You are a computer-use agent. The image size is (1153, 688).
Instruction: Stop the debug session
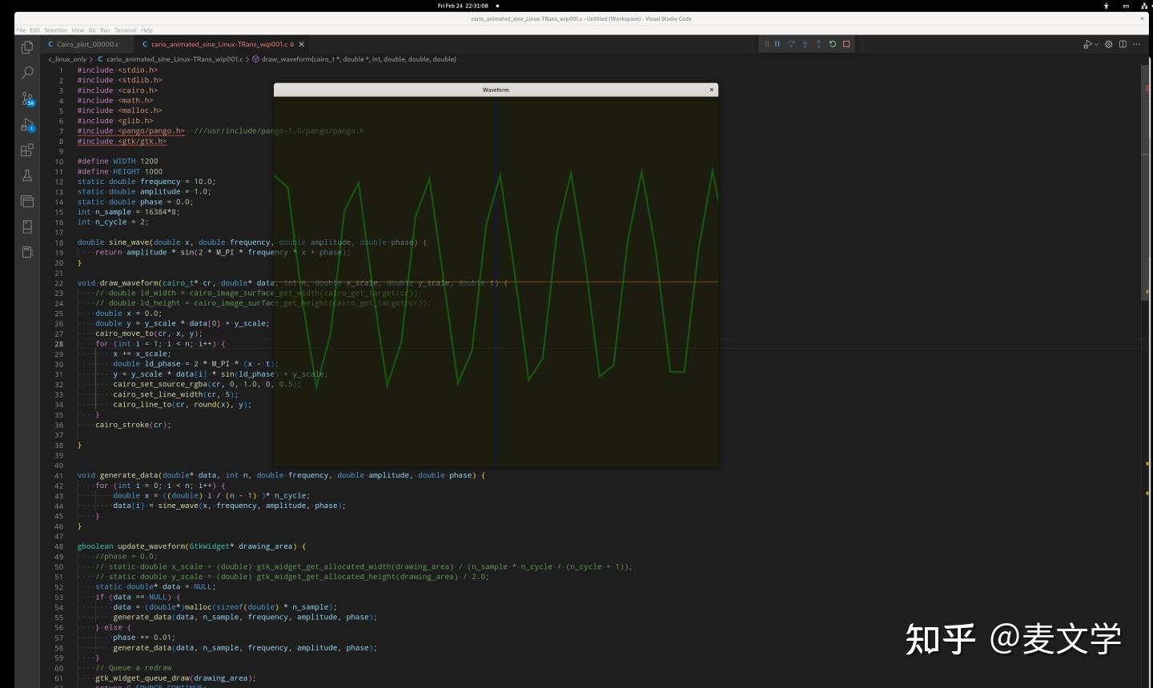click(x=846, y=44)
